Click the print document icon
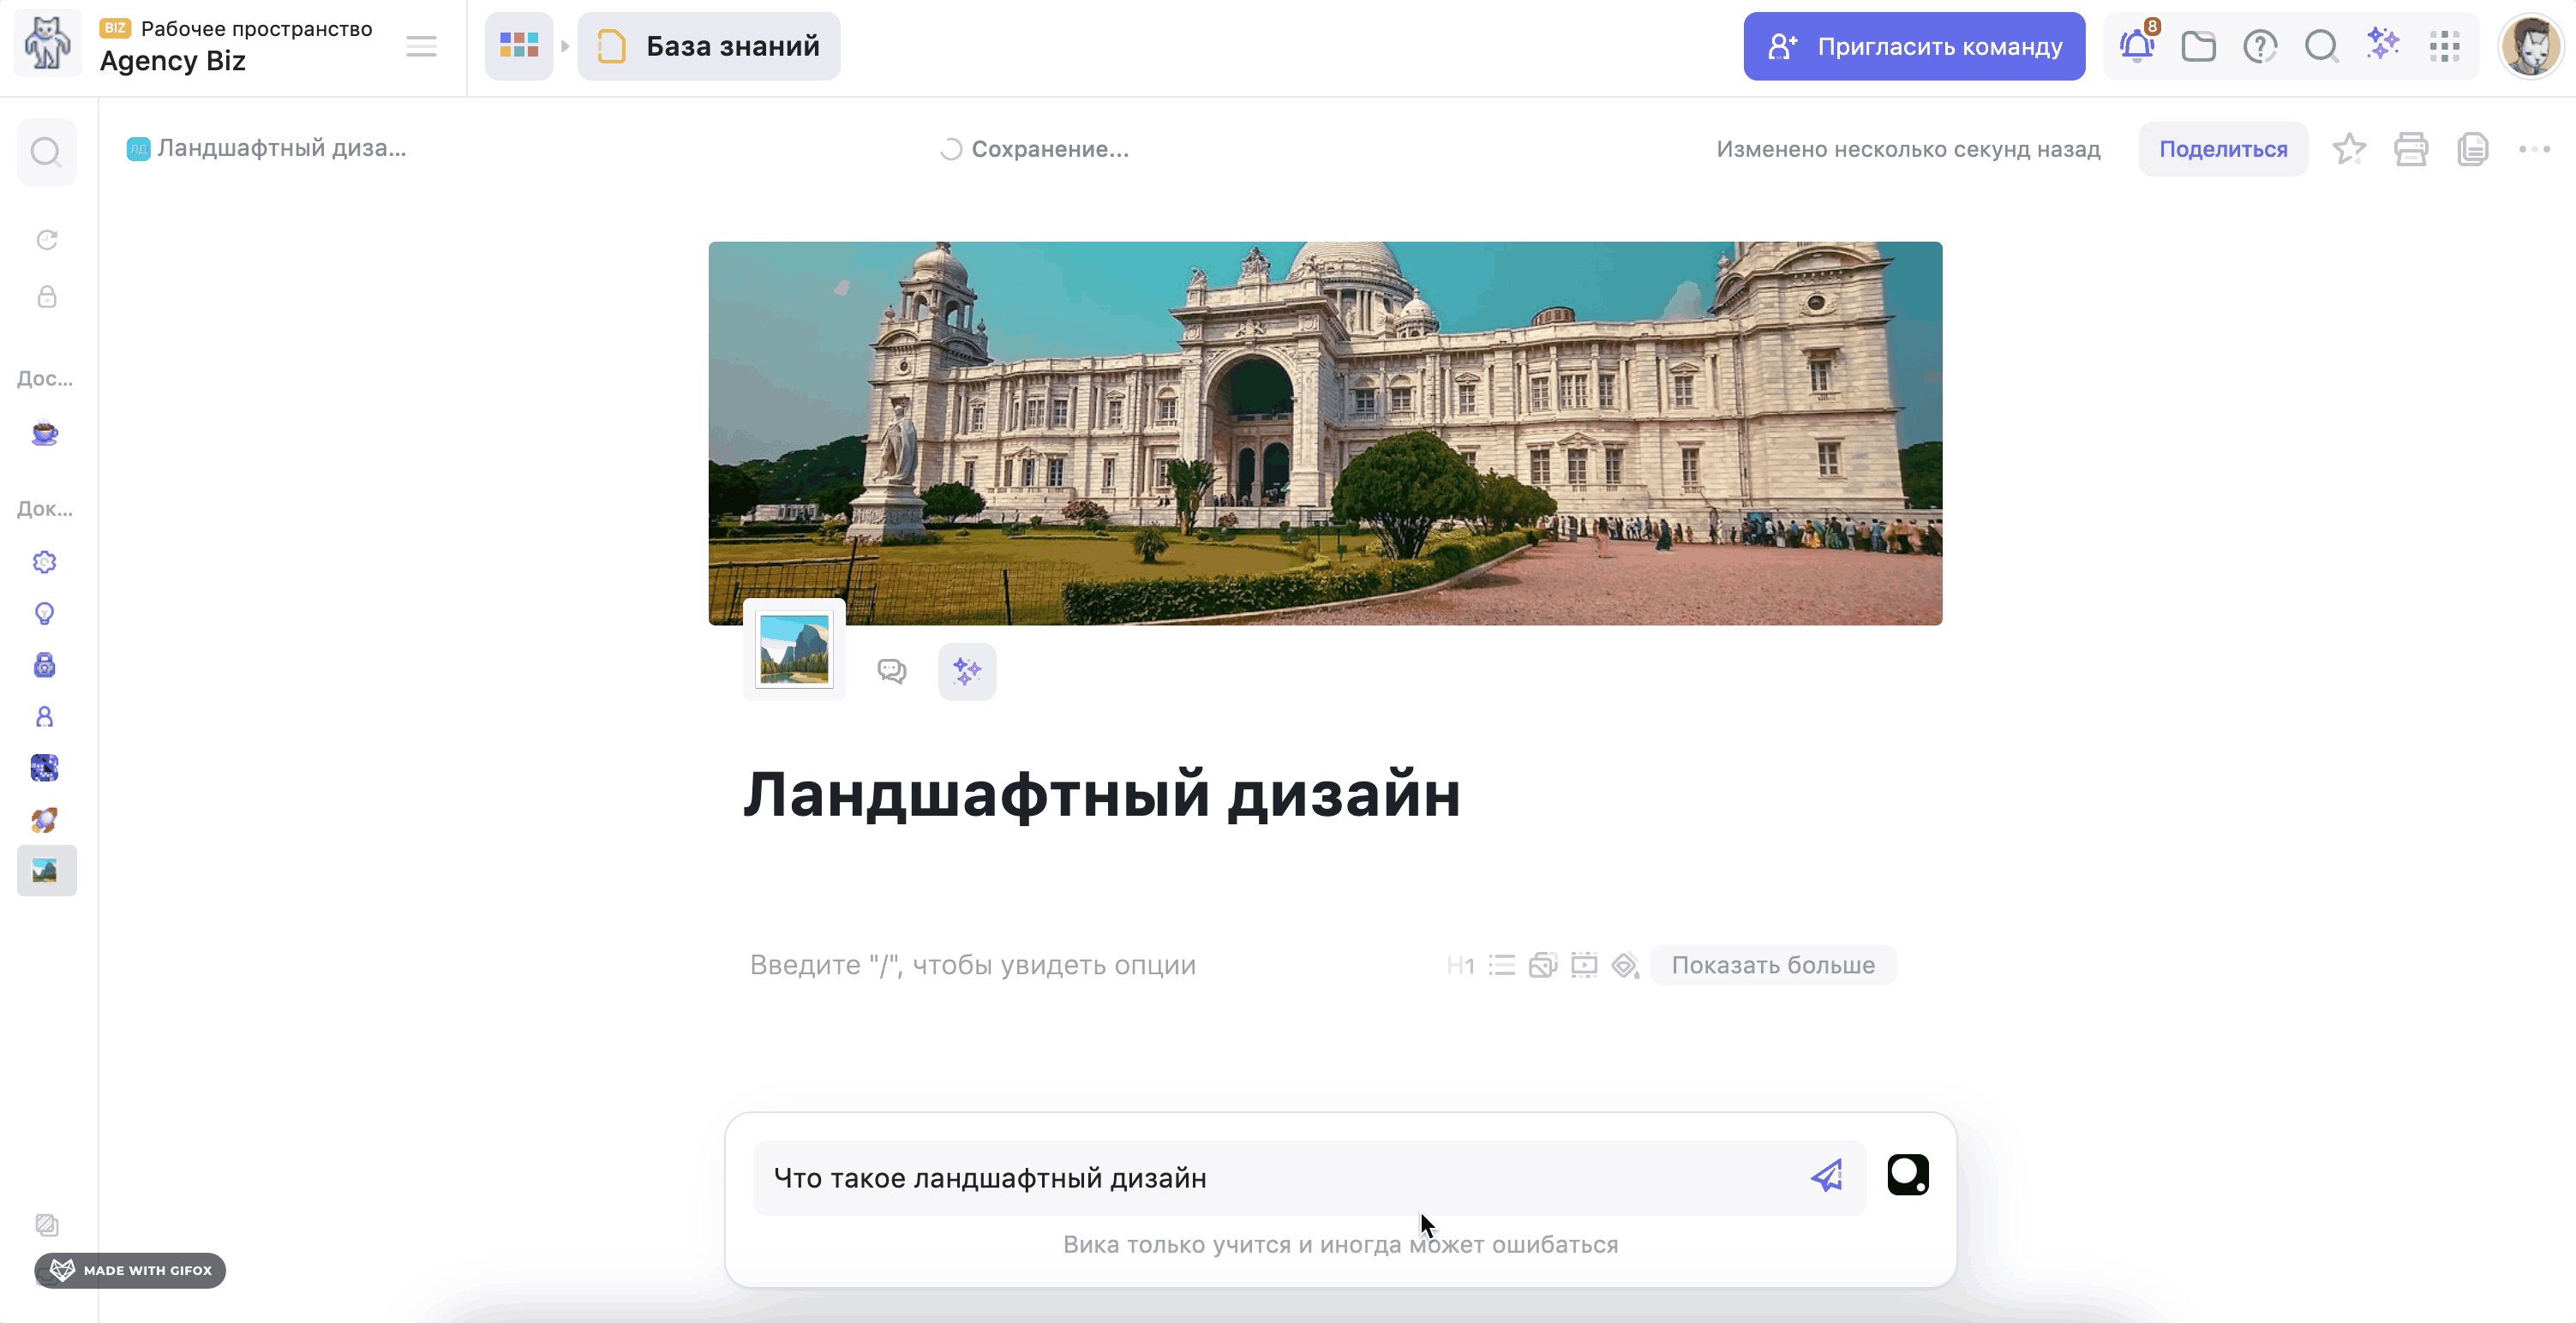This screenshot has width=2576, height=1323. coord(2411,149)
